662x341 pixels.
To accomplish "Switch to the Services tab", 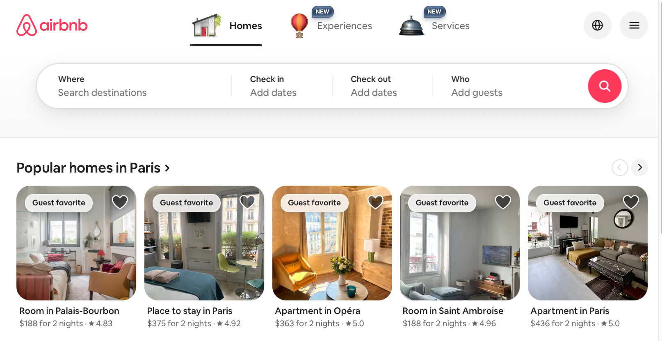I will [x=450, y=26].
